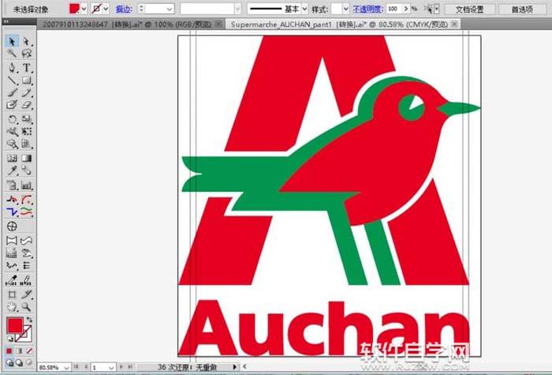Viewport: 552px width, 375px height.
Task: Select the Rotate tool
Action: (12, 119)
